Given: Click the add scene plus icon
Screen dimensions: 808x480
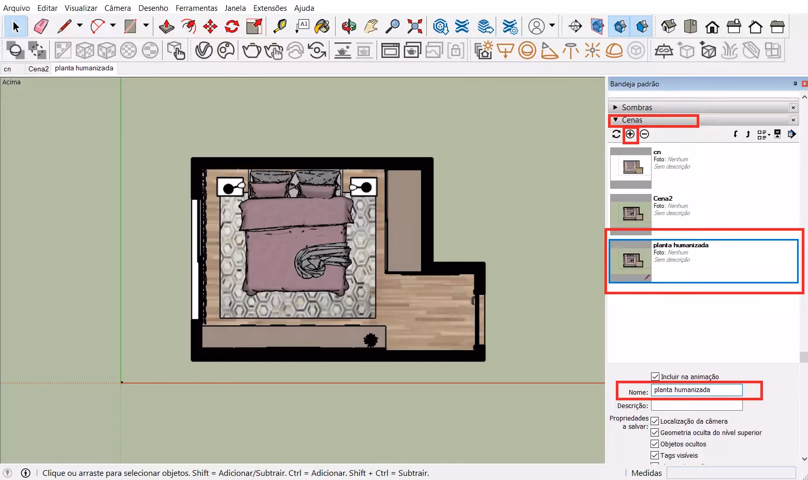Looking at the screenshot, I should (630, 134).
